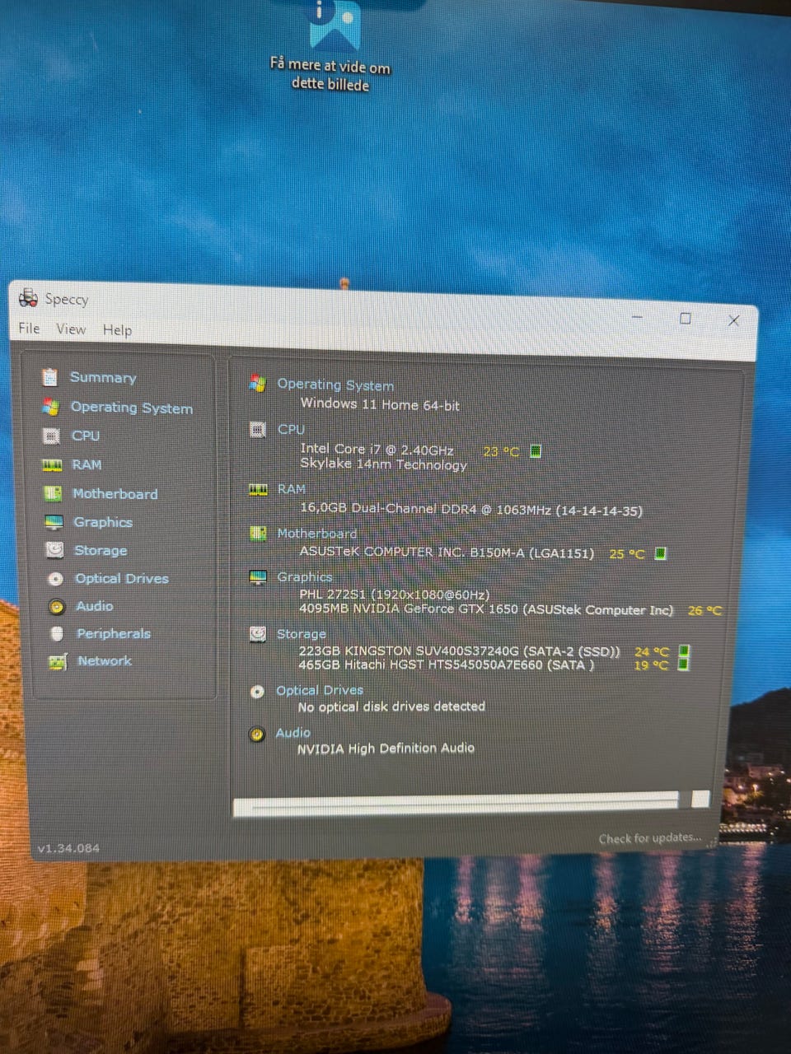The image size is (791, 1054).
Task: Click the Peripherals mouse icon in sidebar
Action: (x=57, y=633)
